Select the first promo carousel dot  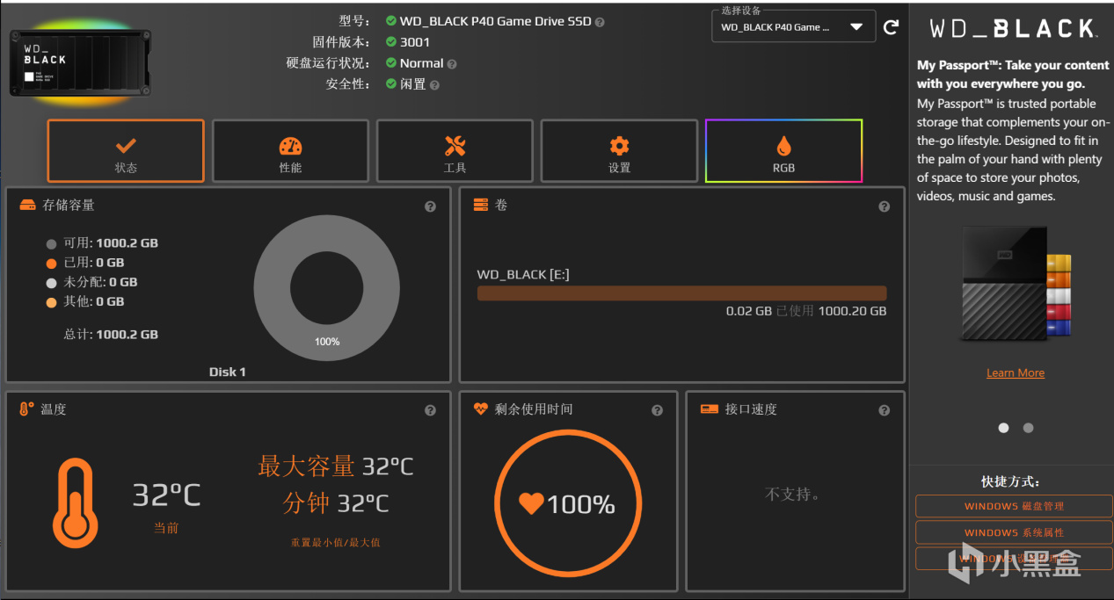1003,428
